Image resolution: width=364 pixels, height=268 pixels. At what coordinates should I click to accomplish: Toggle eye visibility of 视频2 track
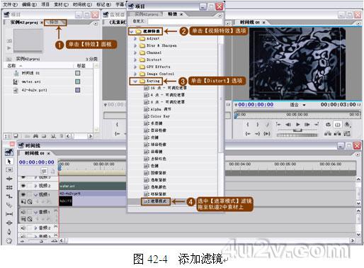click(23, 186)
